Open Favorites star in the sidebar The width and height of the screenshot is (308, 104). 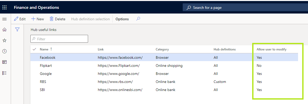(x=4, y=41)
